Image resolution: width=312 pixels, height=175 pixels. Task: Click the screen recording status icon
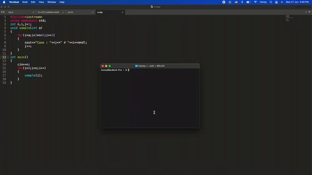(224, 2)
